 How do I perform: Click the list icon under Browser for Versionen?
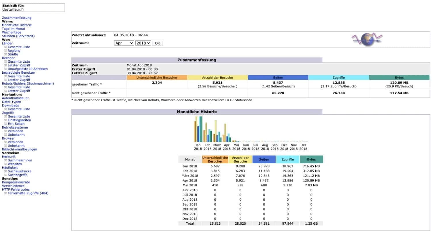coord(5,142)
